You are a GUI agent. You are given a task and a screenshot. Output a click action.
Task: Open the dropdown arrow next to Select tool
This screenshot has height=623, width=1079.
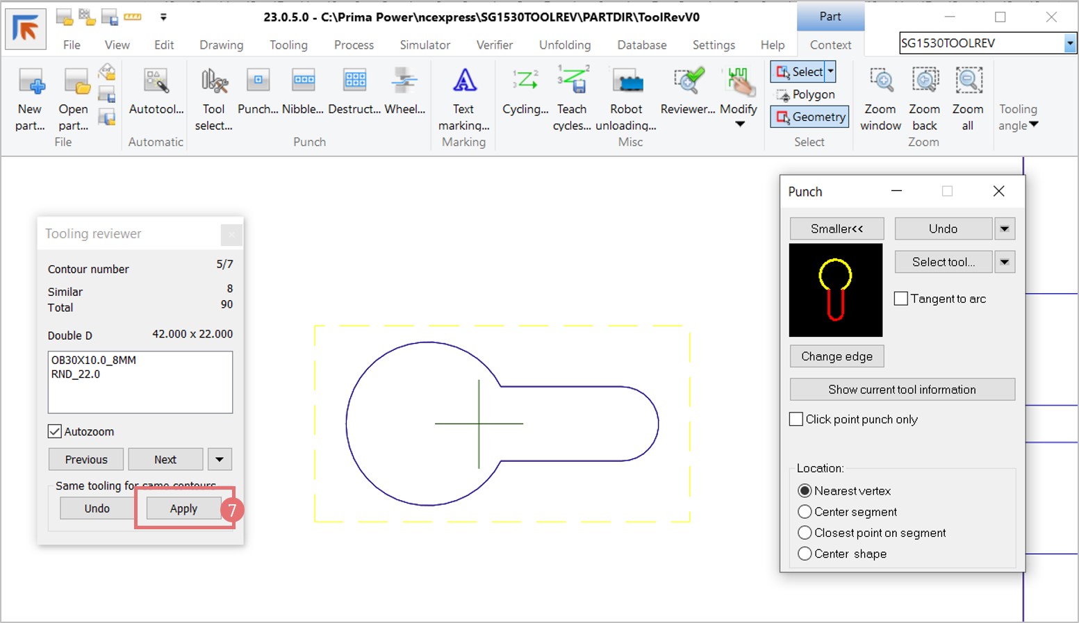tap(1005, 262)
